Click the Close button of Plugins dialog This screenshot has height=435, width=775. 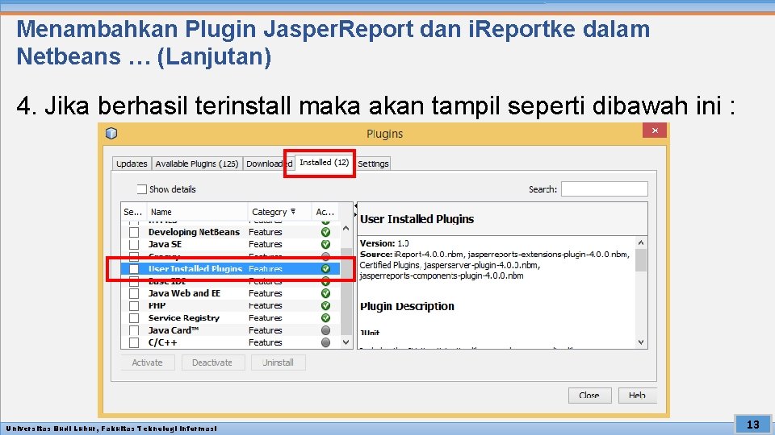tap(589, 395)
